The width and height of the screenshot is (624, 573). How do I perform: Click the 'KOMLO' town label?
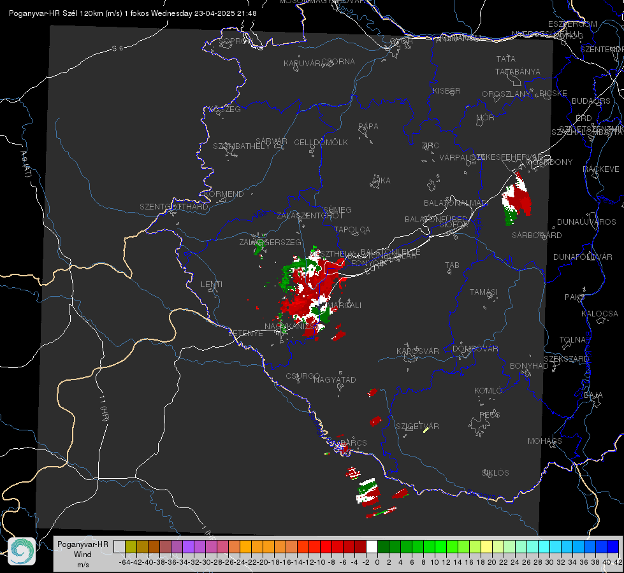[x=488, y=391]
